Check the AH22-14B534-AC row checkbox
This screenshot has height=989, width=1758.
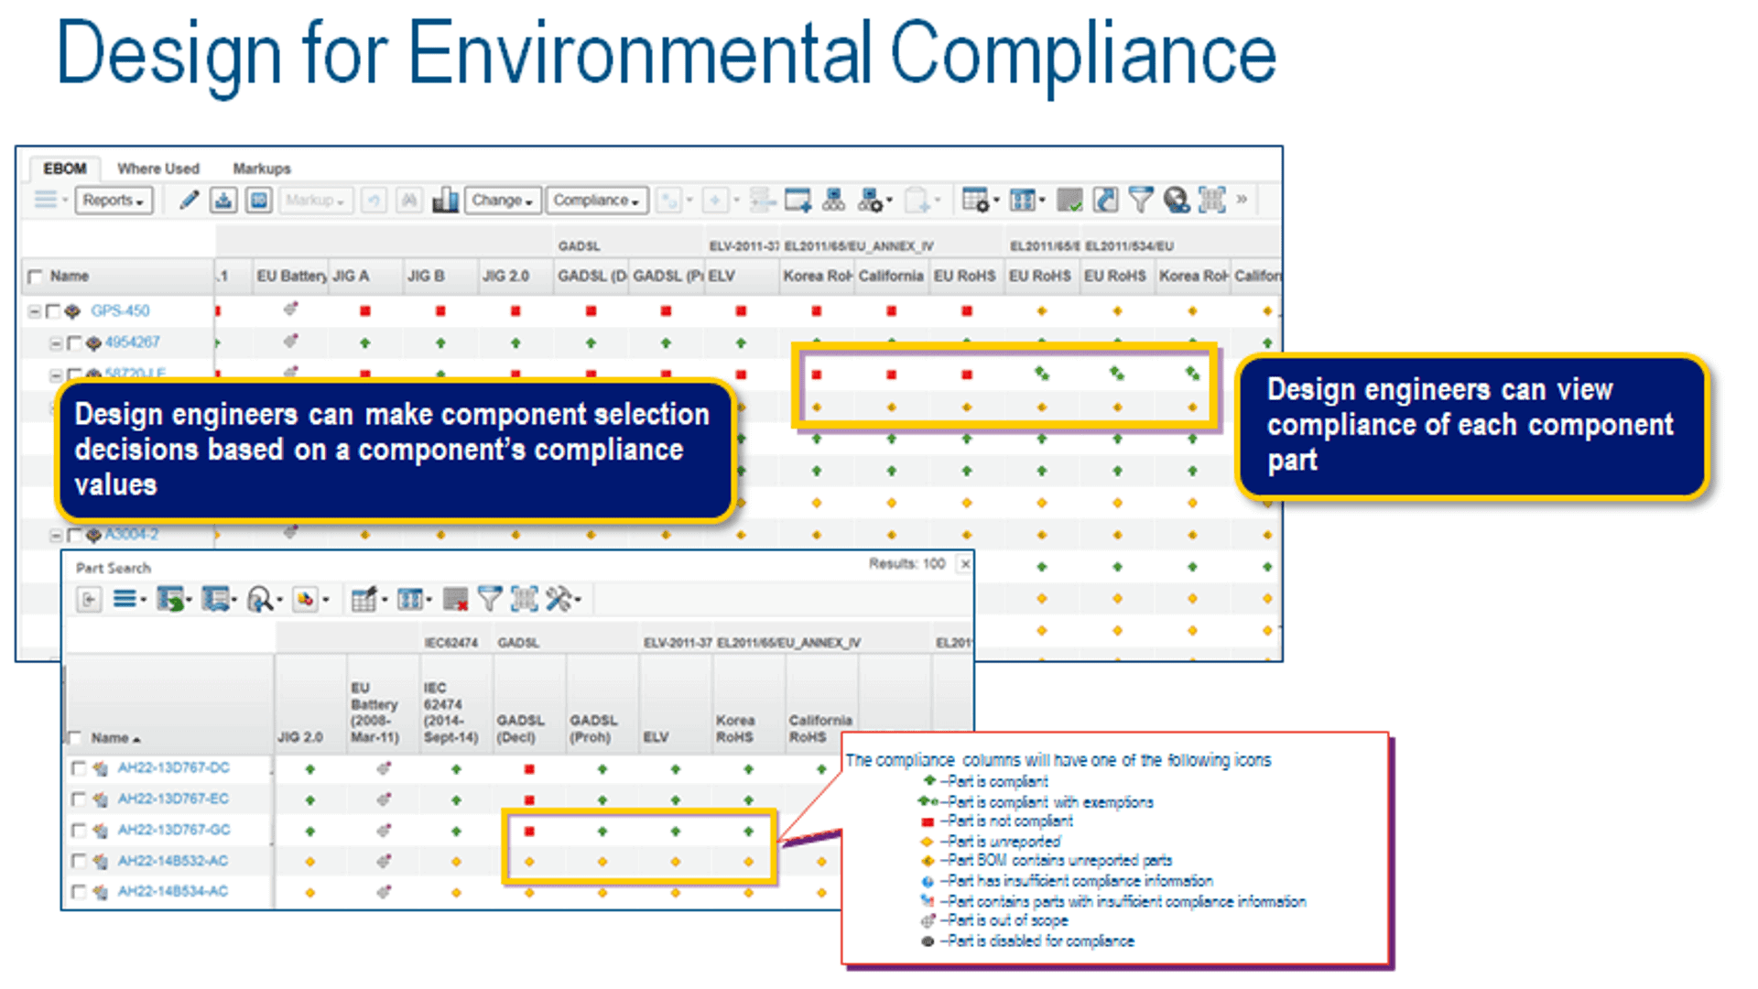tap(78, 892)
